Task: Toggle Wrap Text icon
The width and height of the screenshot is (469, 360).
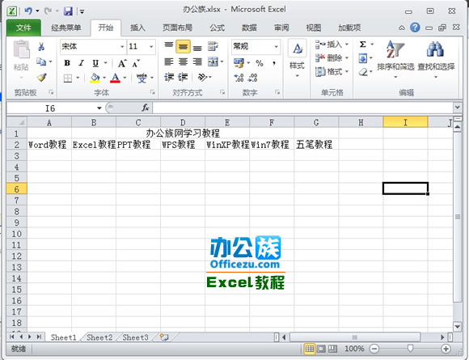Action: [213, 46]
